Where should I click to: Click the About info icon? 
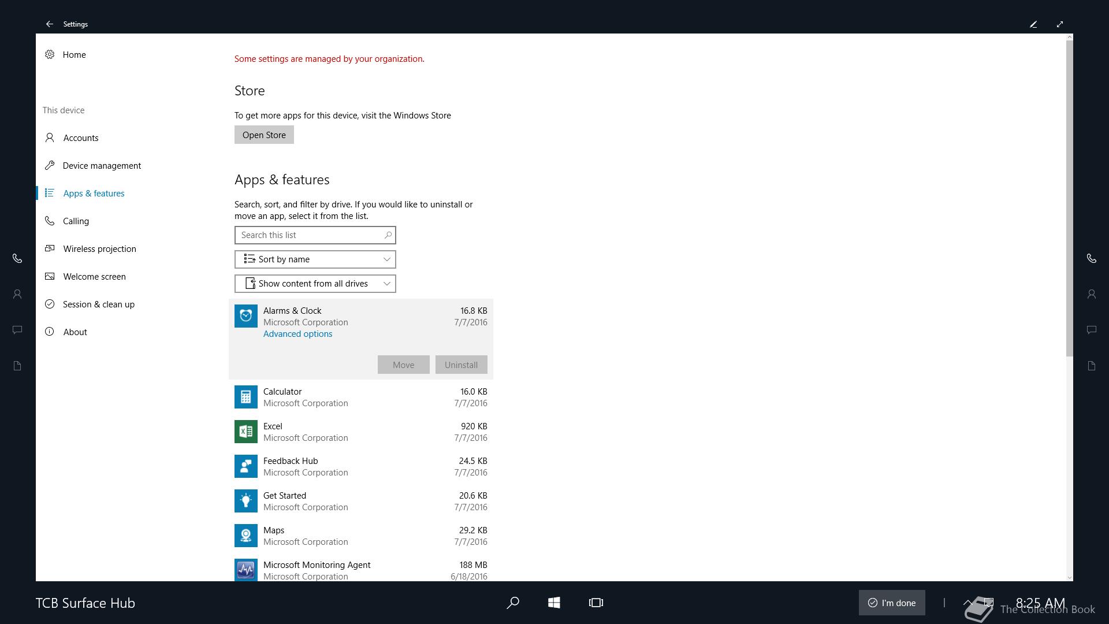tap(50, 332)
